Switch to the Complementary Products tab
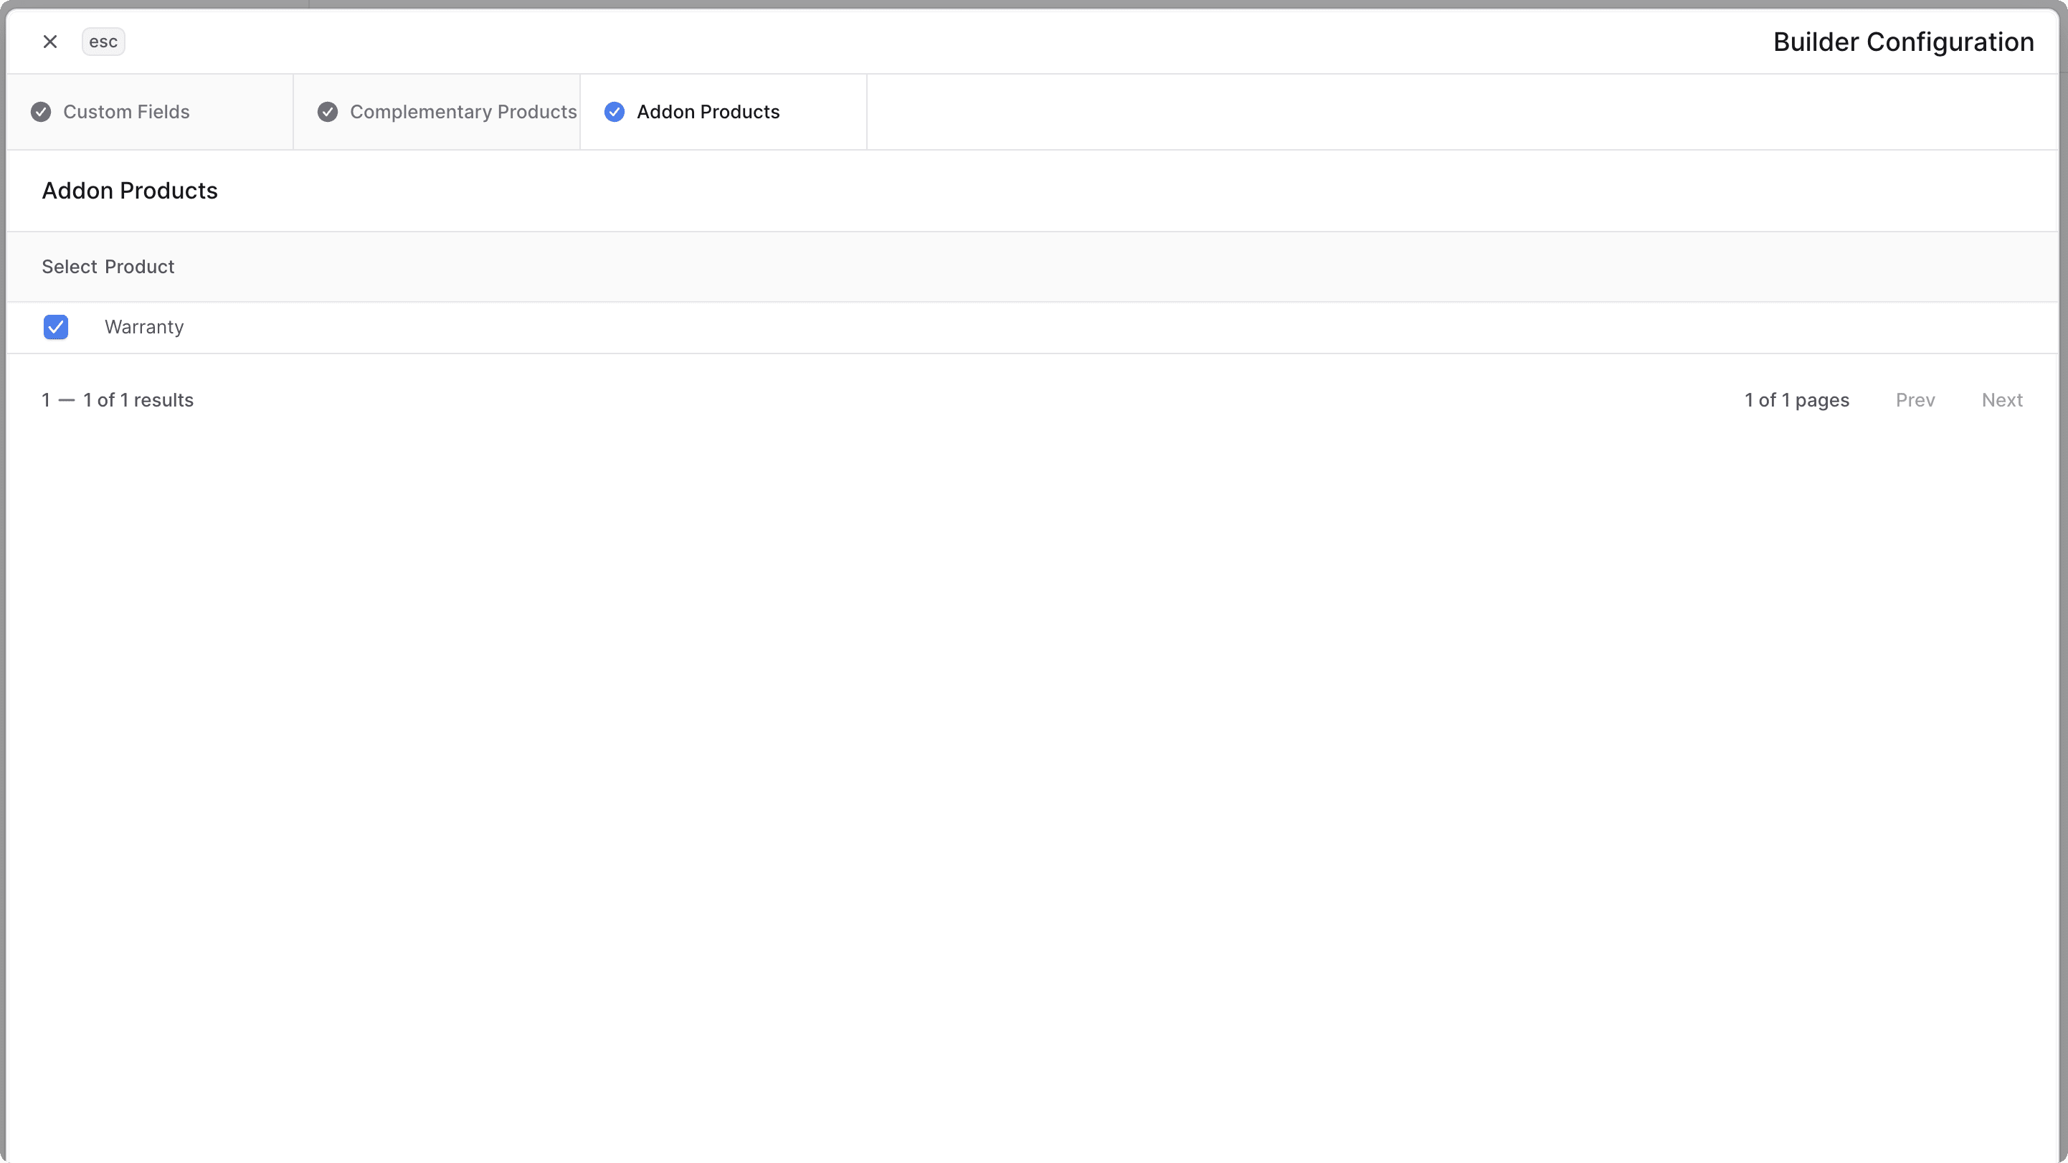2068x1163 pixels. (x=463, y=112)
